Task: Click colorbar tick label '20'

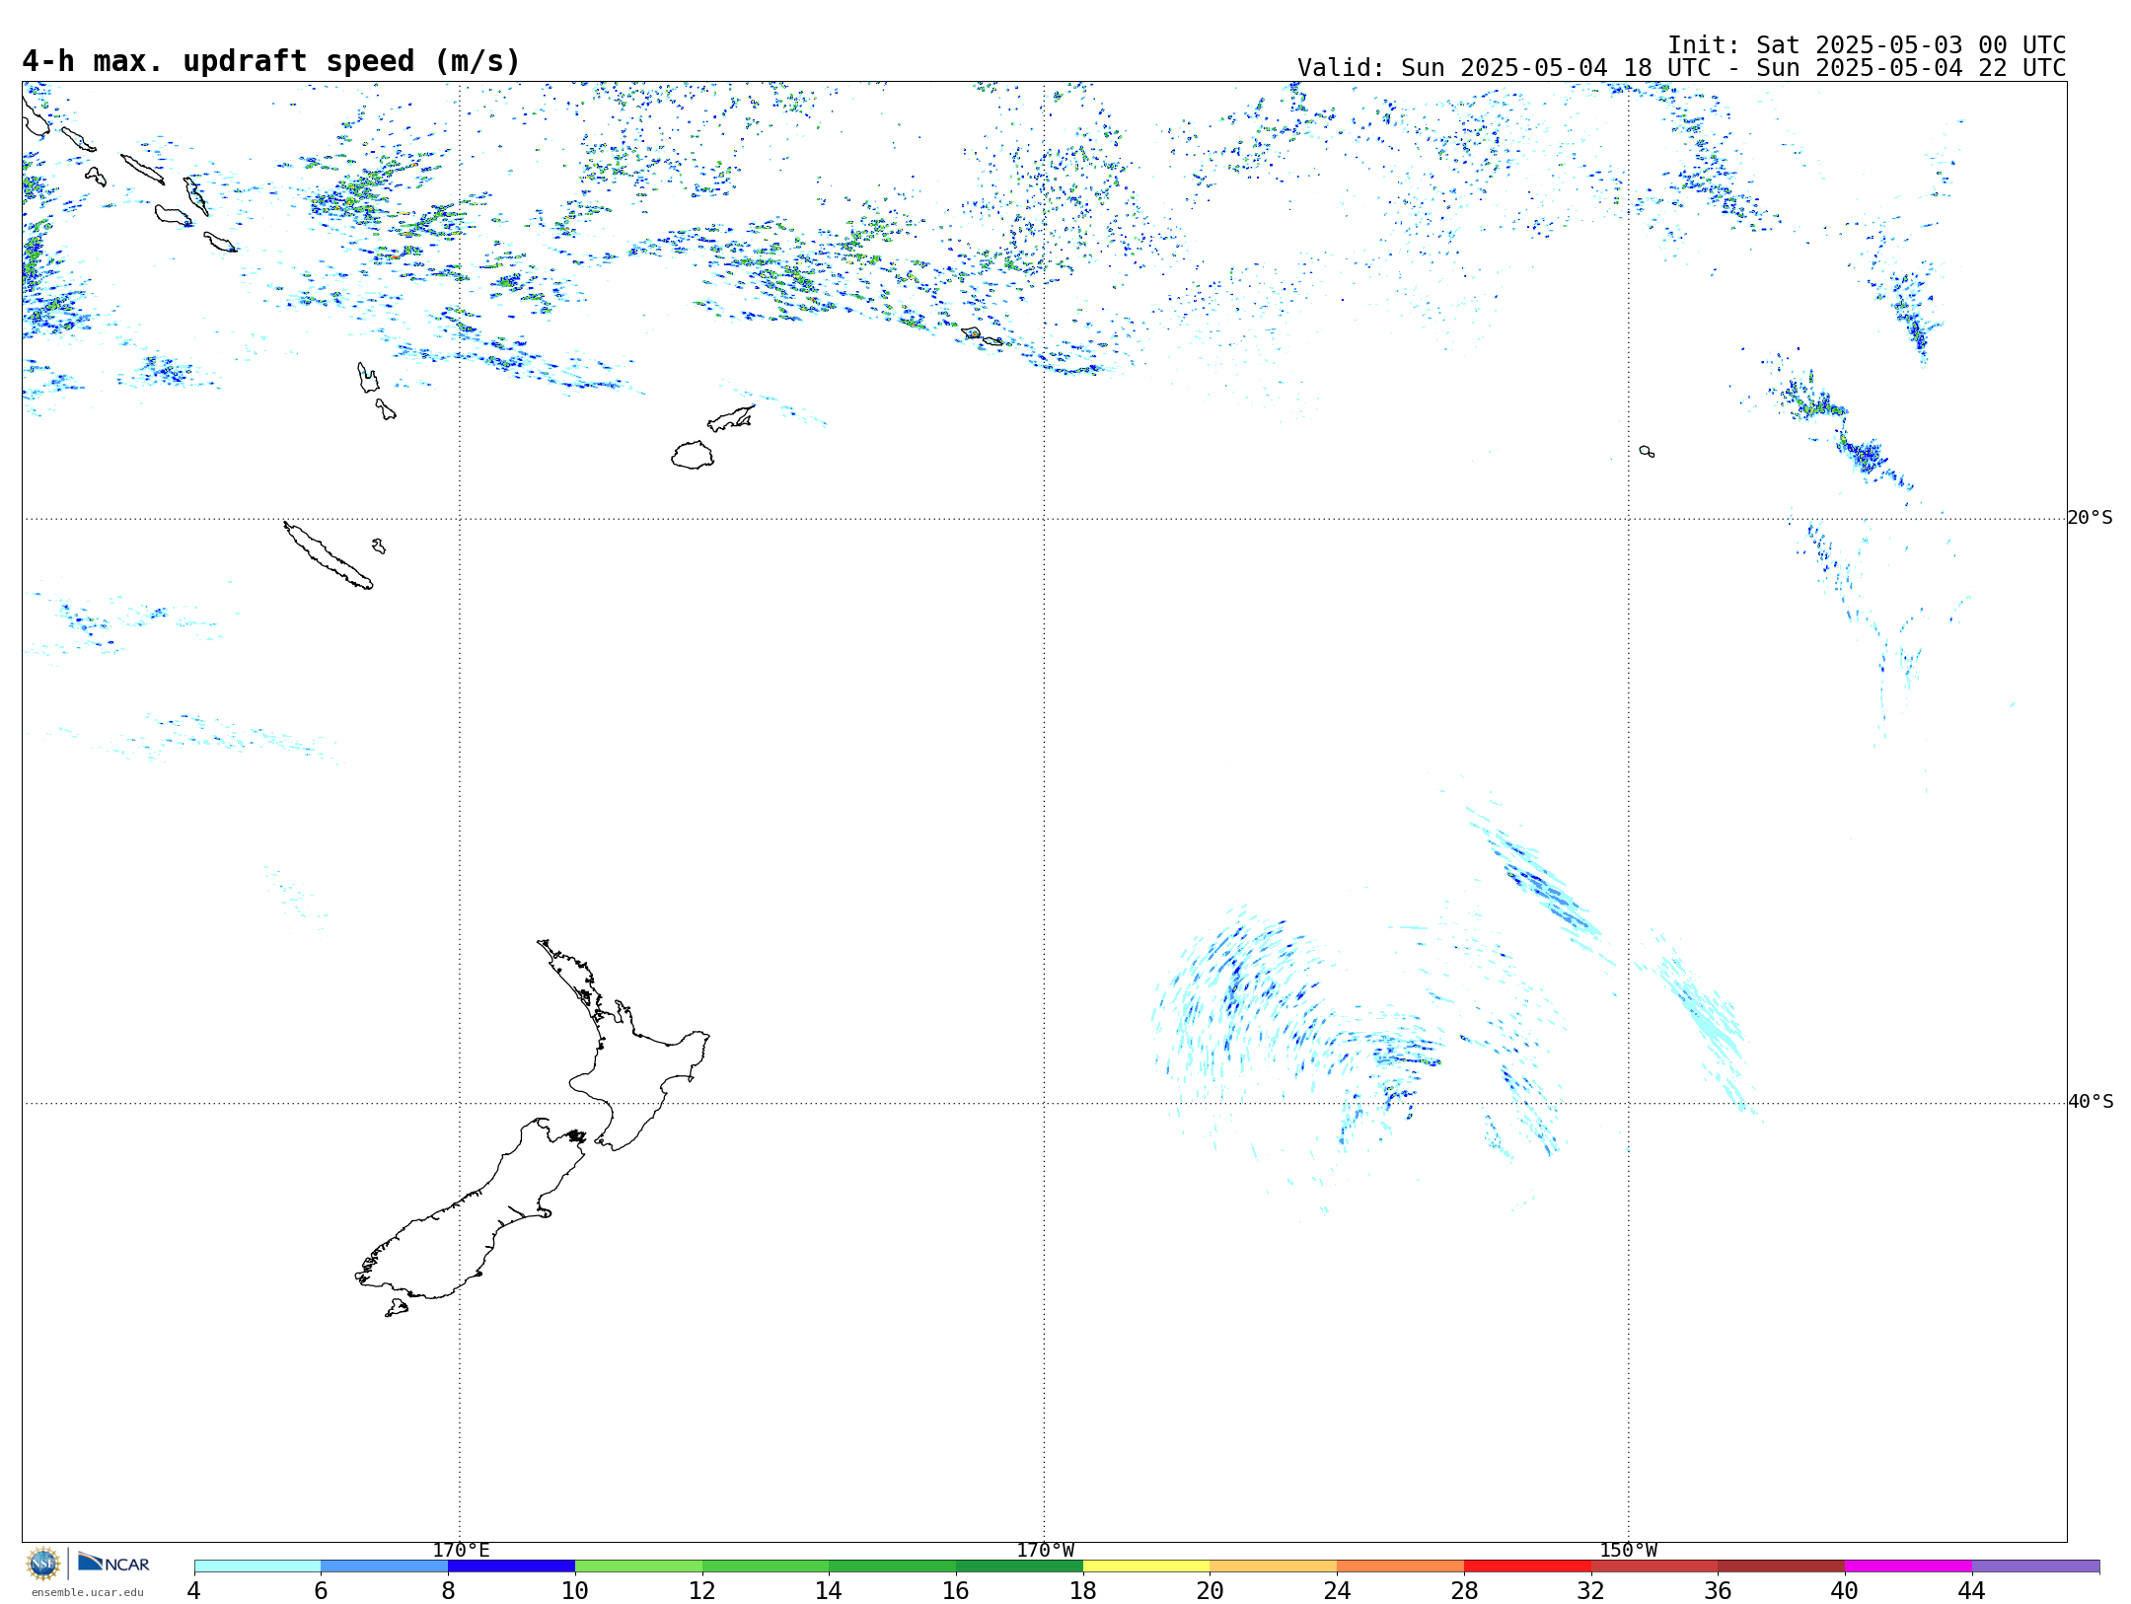Action: pyautogui.click(x=1211, y=1590)
